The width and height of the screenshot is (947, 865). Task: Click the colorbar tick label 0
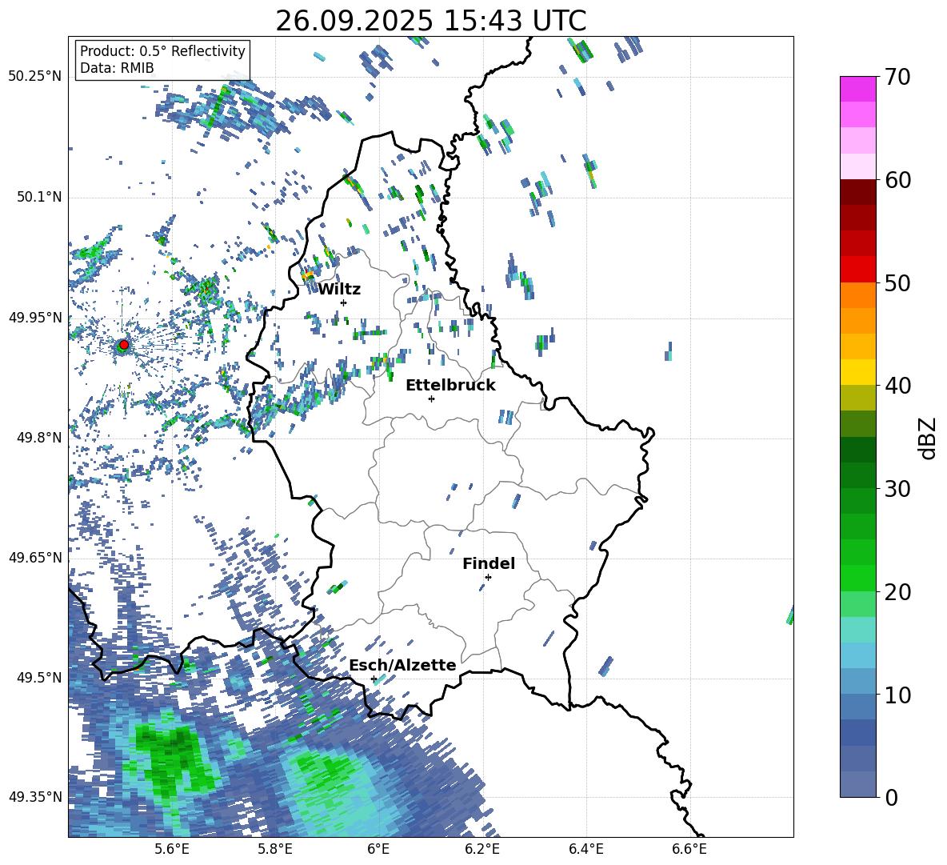point(890,798)
